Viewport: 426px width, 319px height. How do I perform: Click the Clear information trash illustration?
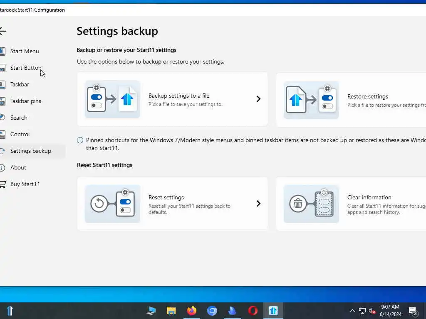(x=311, y=204)
